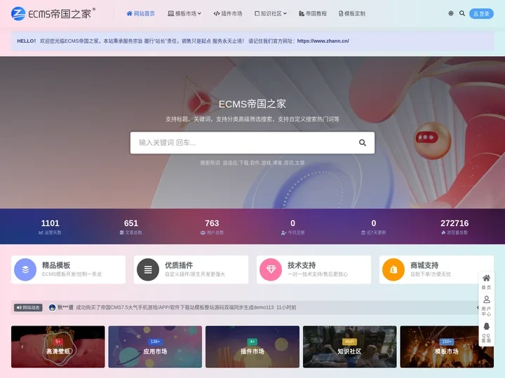Click the 登录 login button
The height and width of the screenshot is (378, 505).
tap(481, 13)
